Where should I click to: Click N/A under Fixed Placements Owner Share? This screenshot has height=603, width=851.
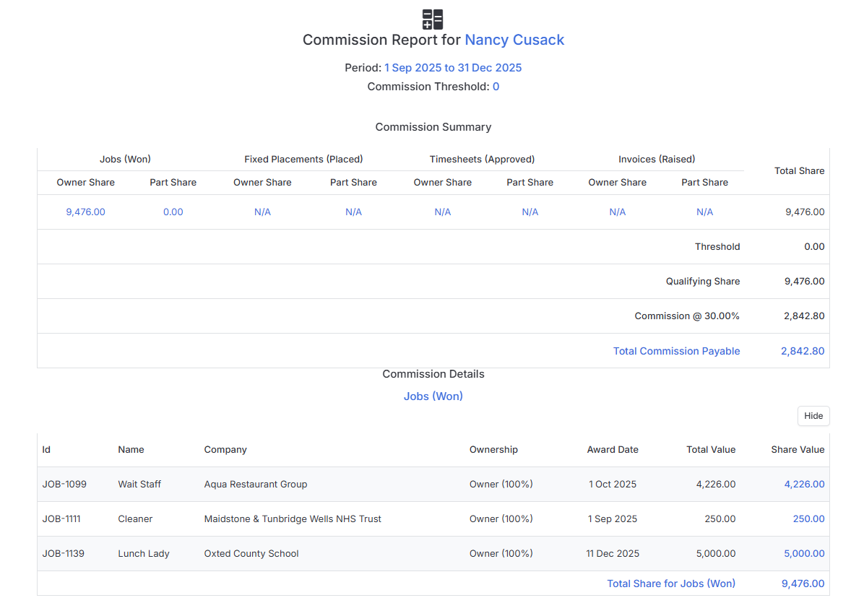click(263, 212)
